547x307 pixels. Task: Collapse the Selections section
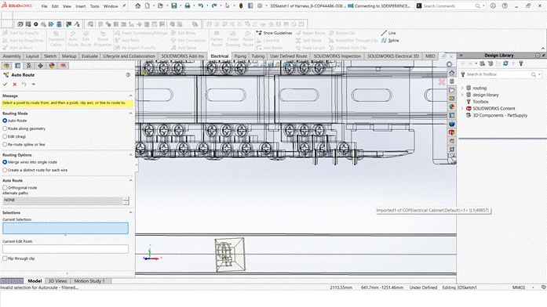point(130,213)
